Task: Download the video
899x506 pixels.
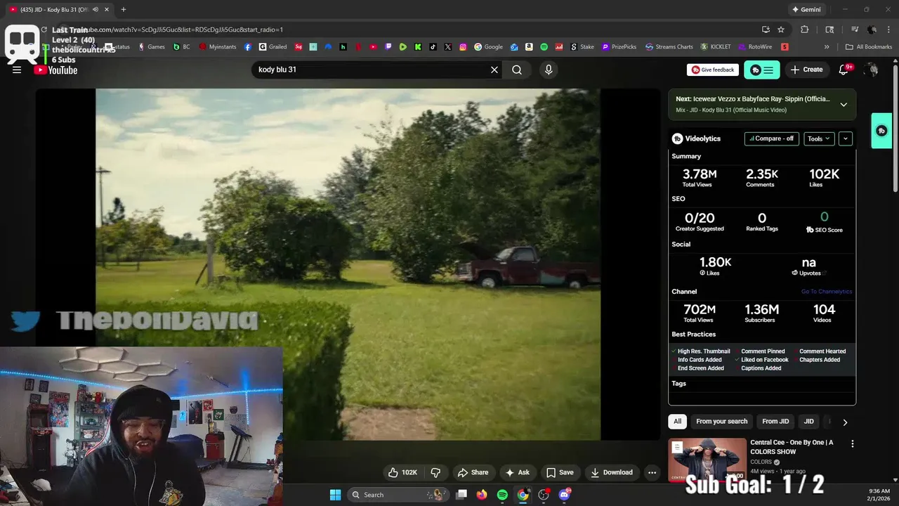Action: point(611,472)
